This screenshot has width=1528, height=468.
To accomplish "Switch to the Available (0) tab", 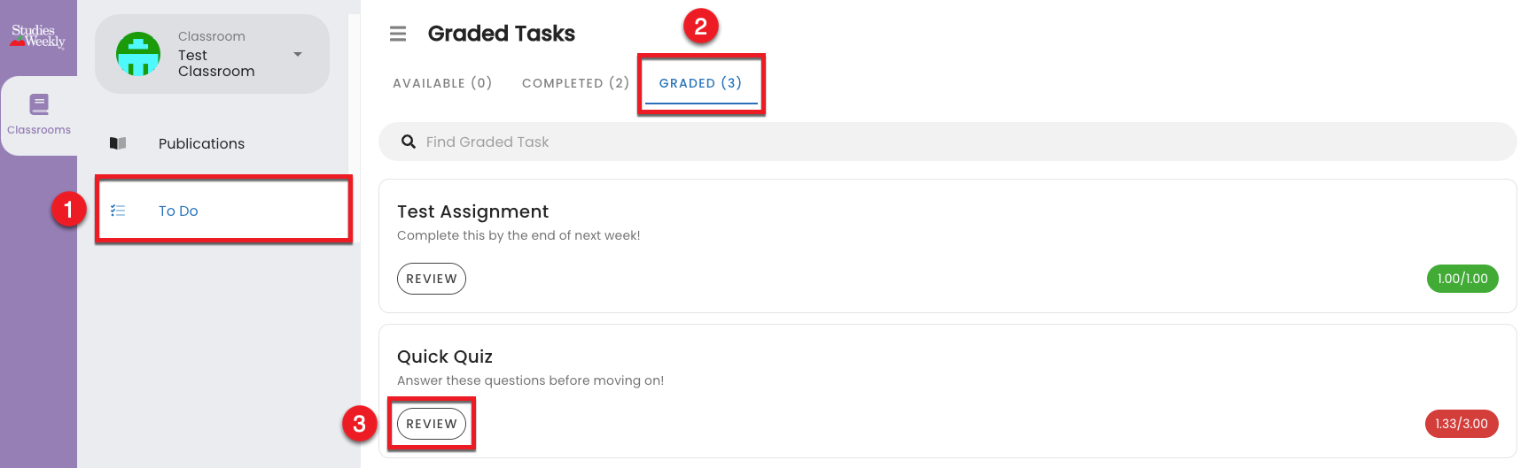I will pyautogui.click(x=442, y=83).
